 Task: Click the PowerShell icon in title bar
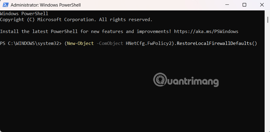pyautogui.click(x=5, y=5)
